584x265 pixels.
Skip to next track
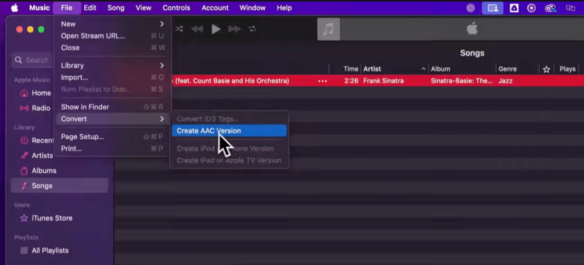coord(235,29)
